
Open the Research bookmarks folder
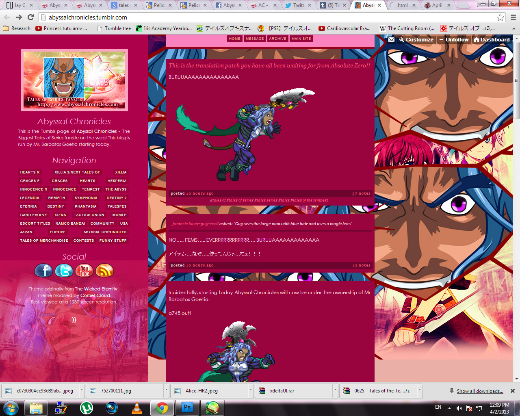17,28
